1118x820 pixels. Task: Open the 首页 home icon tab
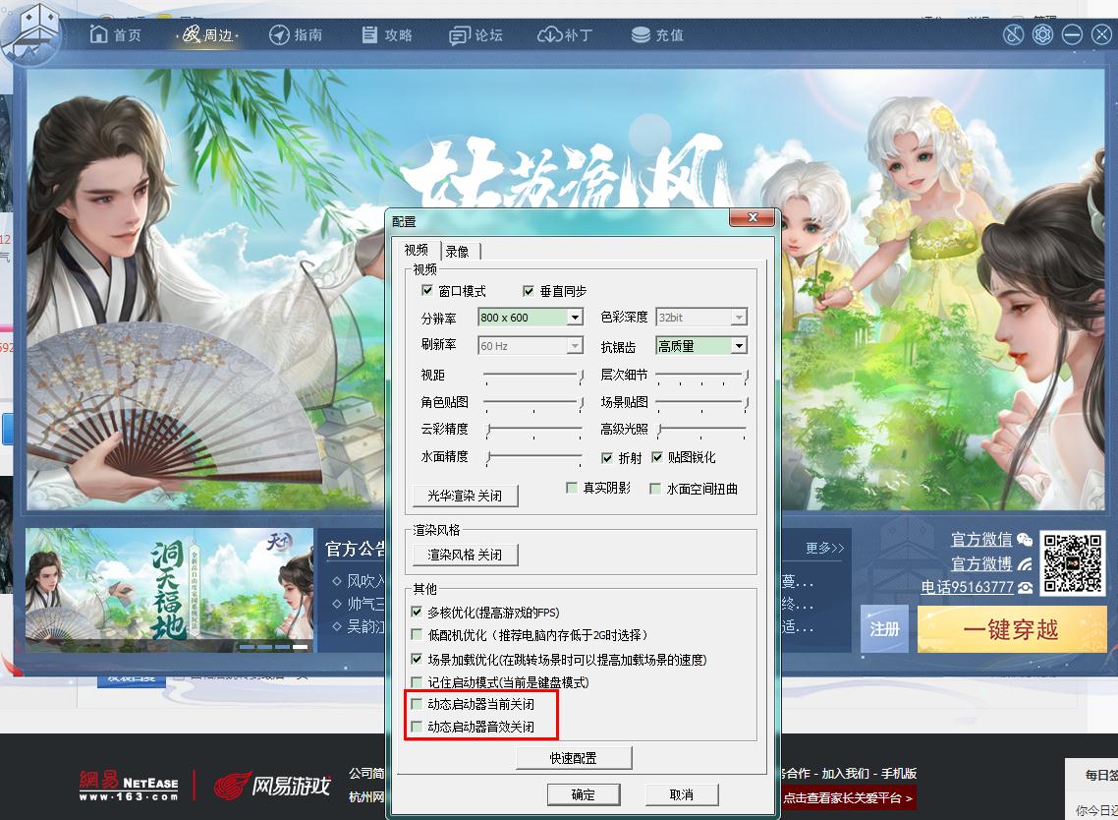click(x=116, y=34)
